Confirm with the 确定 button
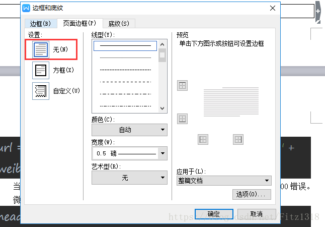 point(214,214)
